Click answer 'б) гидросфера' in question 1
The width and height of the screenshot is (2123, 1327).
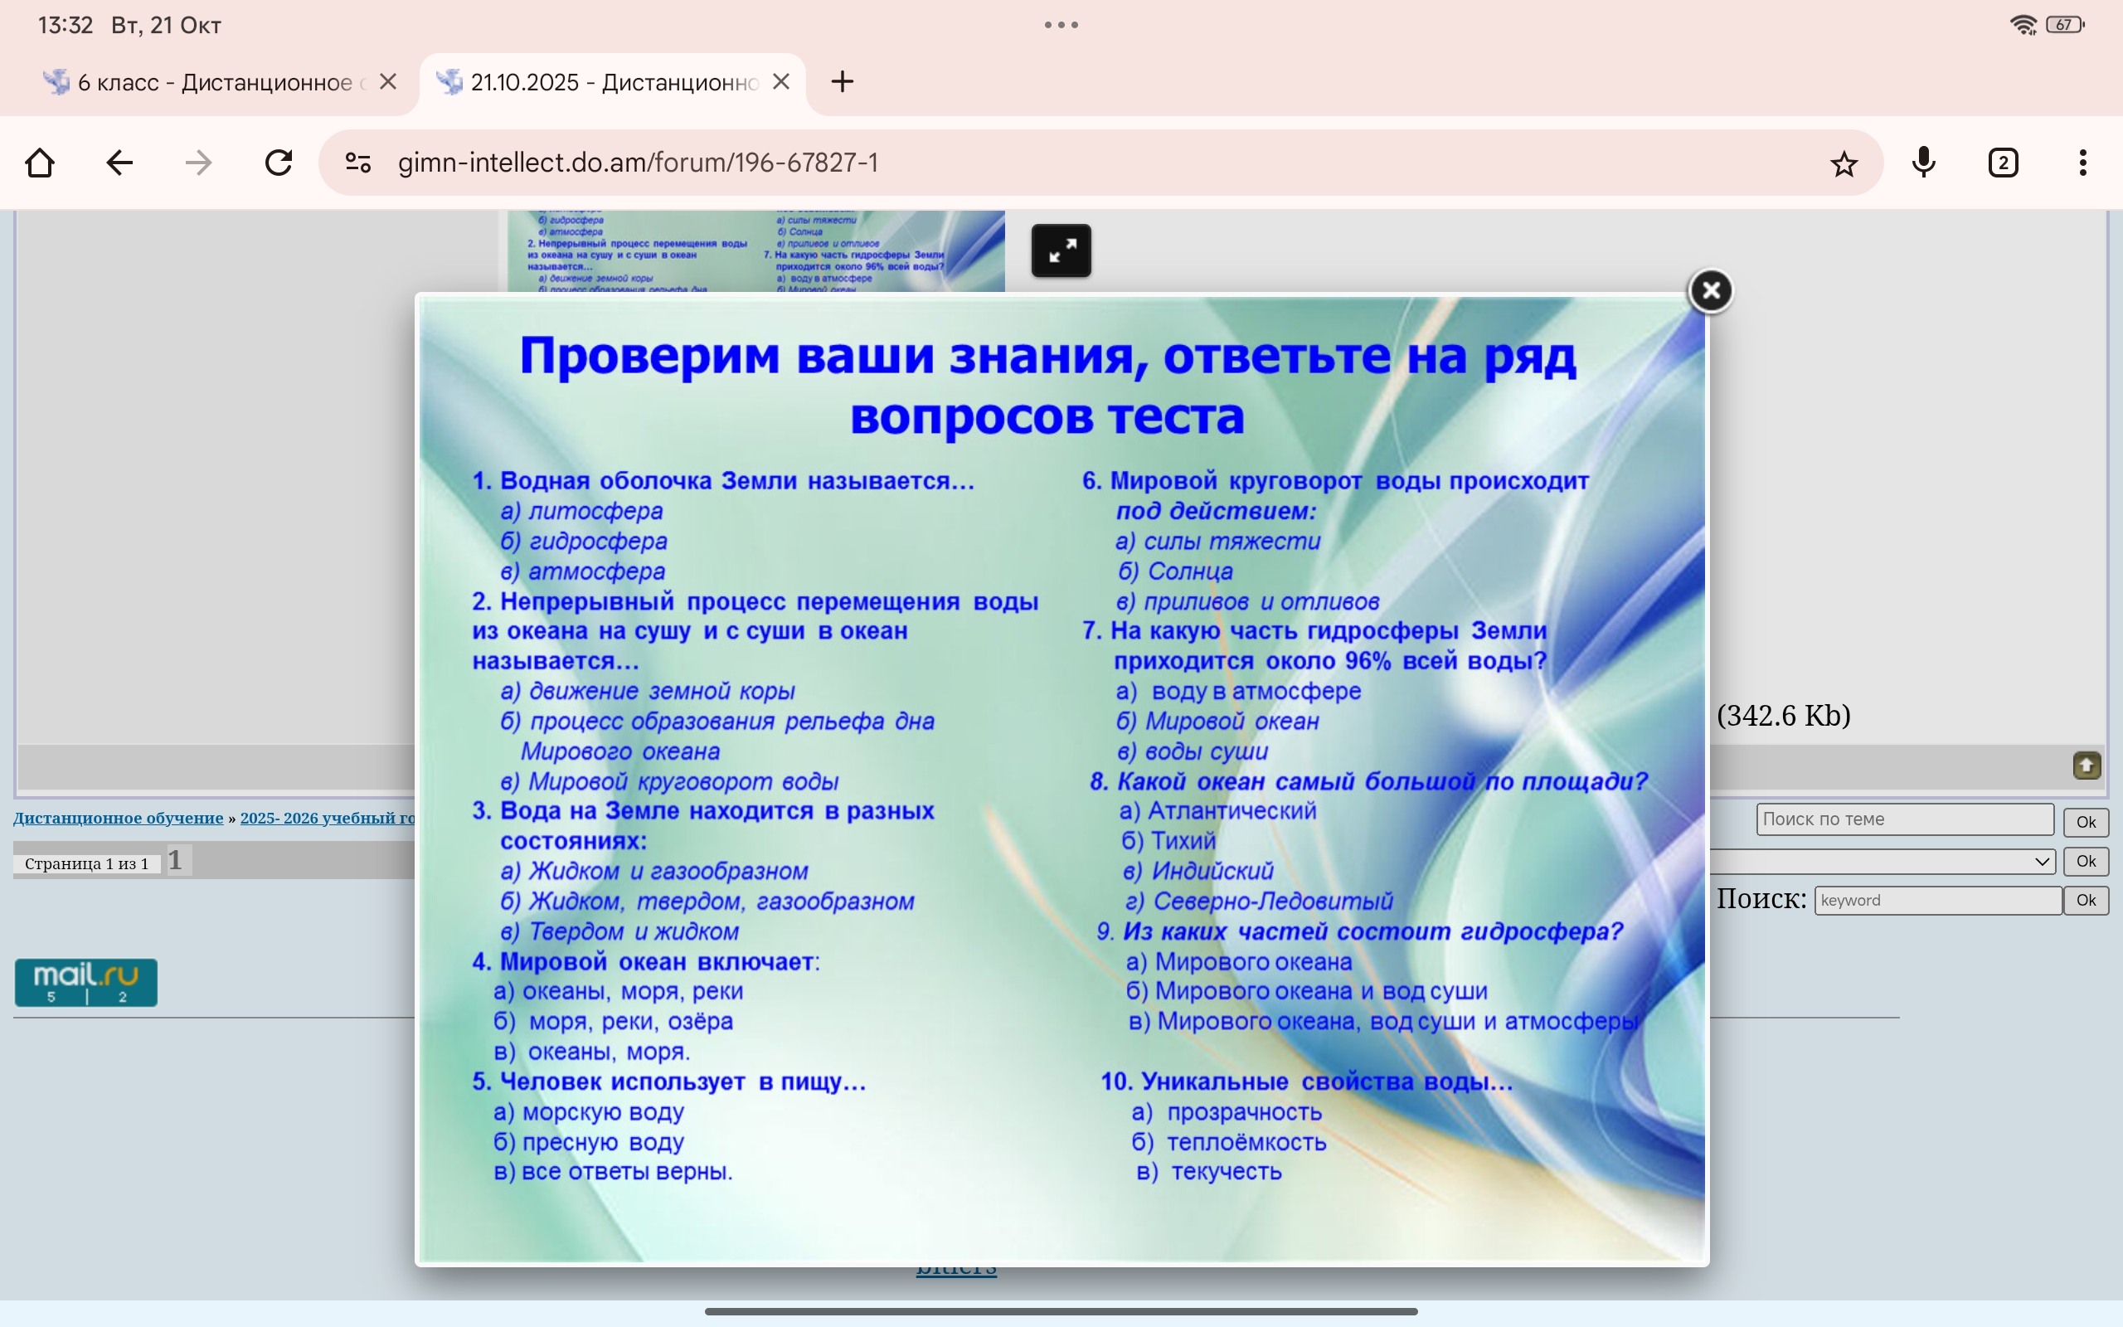(583, 541)
